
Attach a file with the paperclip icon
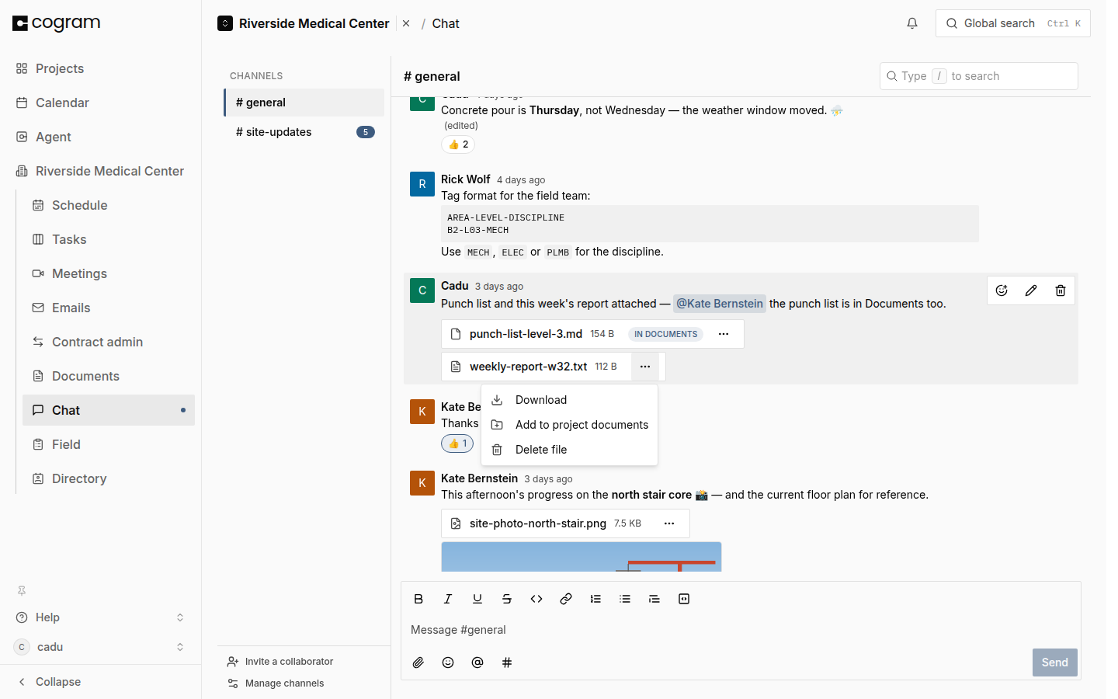click(x=418, y=662)
